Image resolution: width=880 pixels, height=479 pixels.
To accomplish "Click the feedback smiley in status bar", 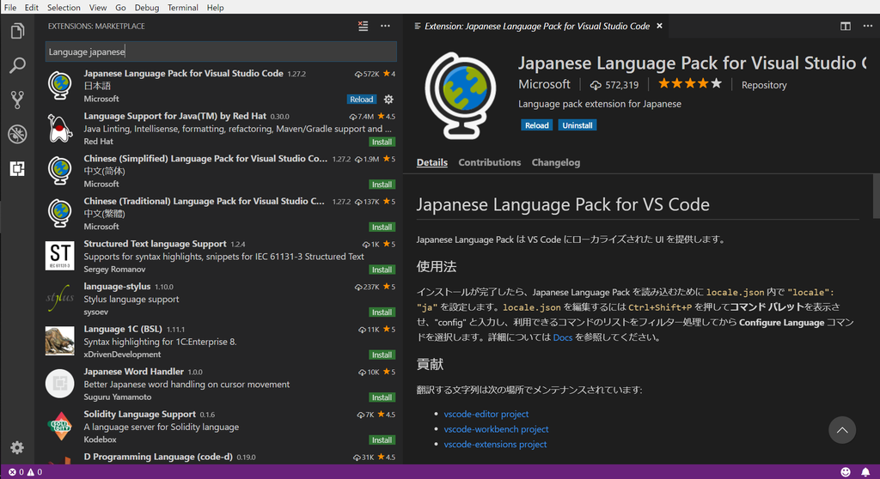I will pos(846,472).
